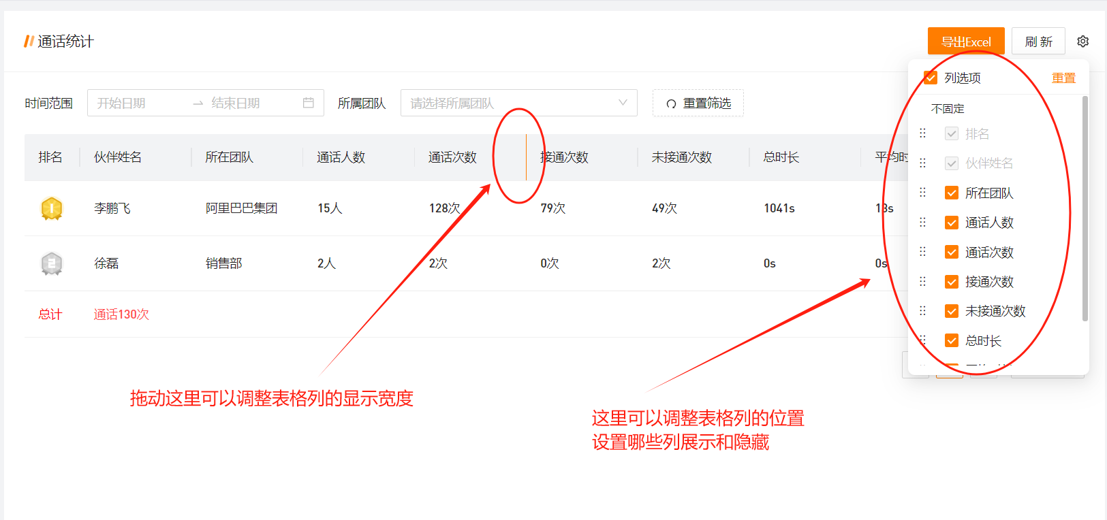The height and width of the screenshot is (520, 1107).
Task: Click the name 徐磊 in table
Action: click(x=106, y=263)
